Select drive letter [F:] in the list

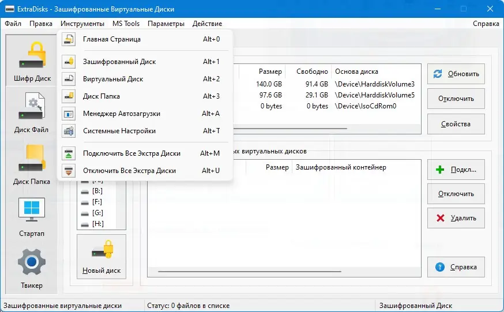point(97,202)
